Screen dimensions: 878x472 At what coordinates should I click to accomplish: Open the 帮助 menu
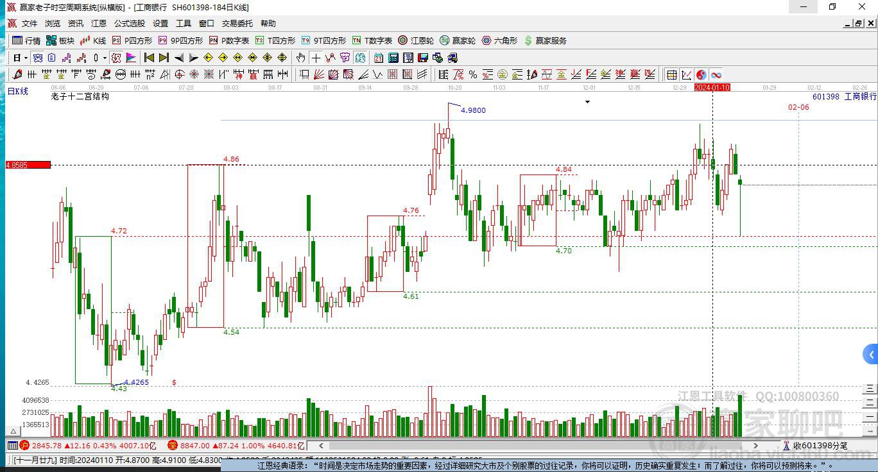click(x=268, y=24)
